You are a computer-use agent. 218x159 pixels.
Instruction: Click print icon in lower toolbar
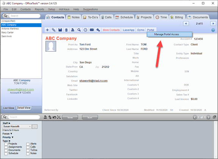pos(45,117)
